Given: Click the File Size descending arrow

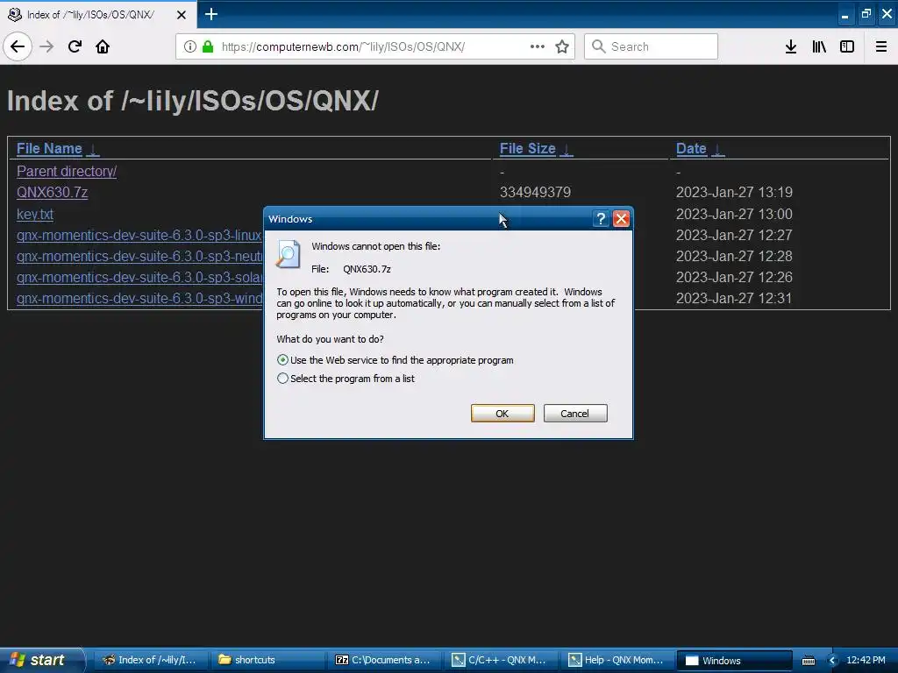Looking at the screenshot, I should [566, 150].
